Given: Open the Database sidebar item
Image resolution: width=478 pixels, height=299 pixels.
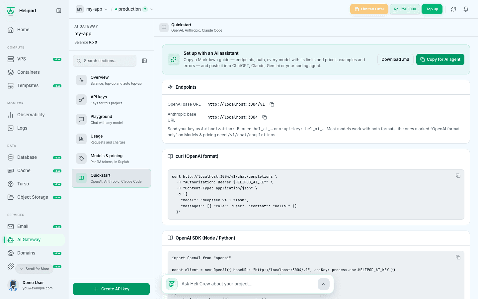Looking at the screenshot, I should point(34,157).
